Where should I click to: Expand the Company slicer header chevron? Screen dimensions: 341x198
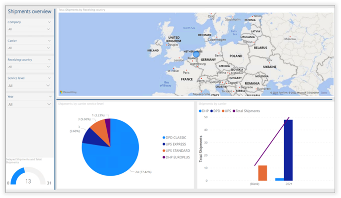point(49,22)
